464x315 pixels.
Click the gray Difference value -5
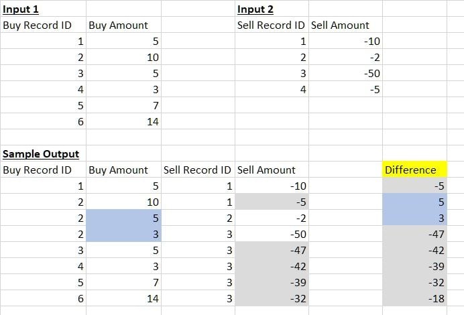coord(414,186)
